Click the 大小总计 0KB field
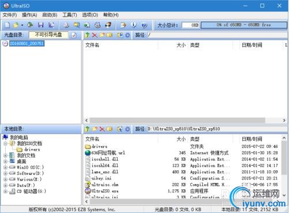 click(190, 25)
